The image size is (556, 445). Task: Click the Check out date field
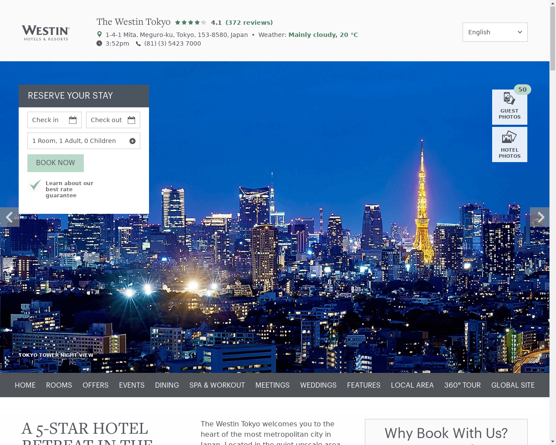[113, 120]
